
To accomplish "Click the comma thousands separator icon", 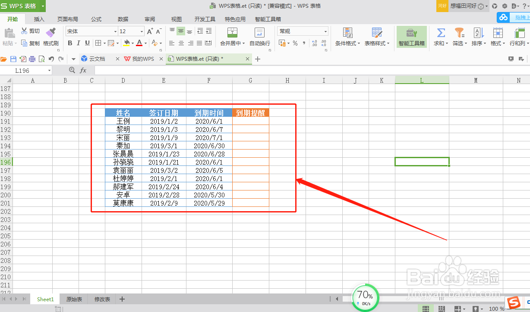I will (x=304, y=43).
